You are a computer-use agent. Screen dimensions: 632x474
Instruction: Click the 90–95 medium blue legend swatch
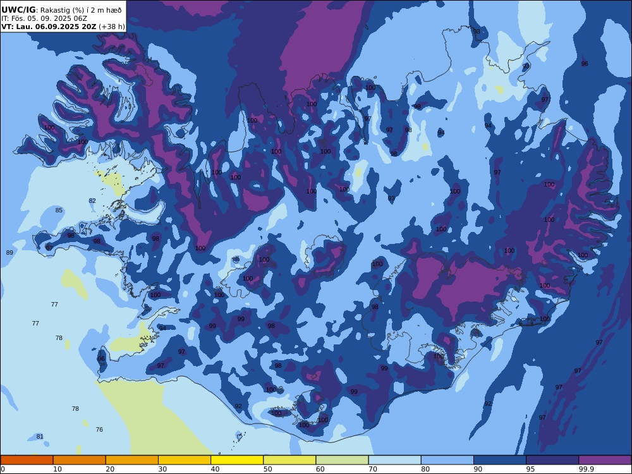pos(500,460)
